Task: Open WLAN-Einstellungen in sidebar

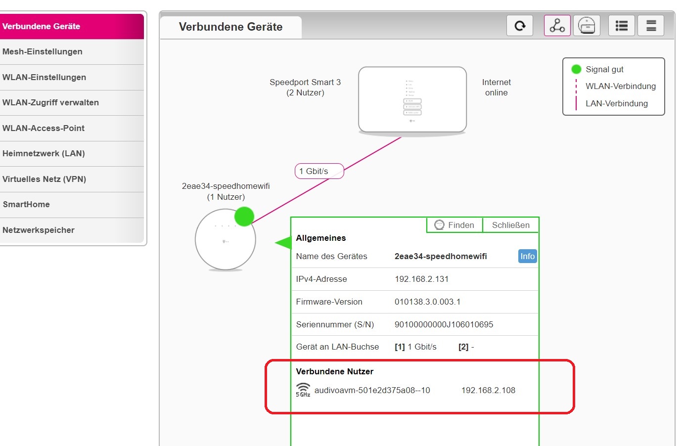Action: coord(72,77)
